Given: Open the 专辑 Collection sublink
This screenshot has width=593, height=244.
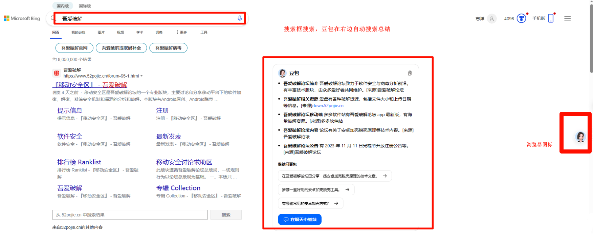Looking at the screenshot, I should (178, 188).
